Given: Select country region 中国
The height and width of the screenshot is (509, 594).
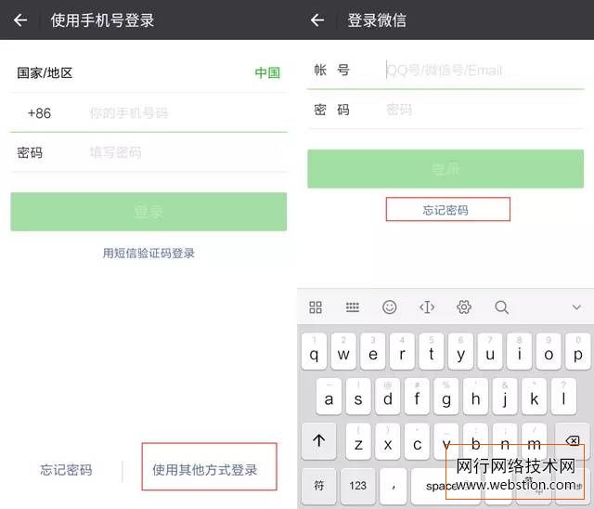Looking at the screenshot, I should click(267, 72).
